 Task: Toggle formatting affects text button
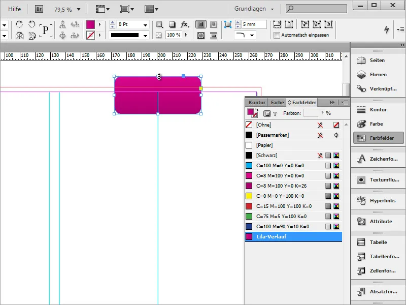pyautogui.click(x=275, y=113)
